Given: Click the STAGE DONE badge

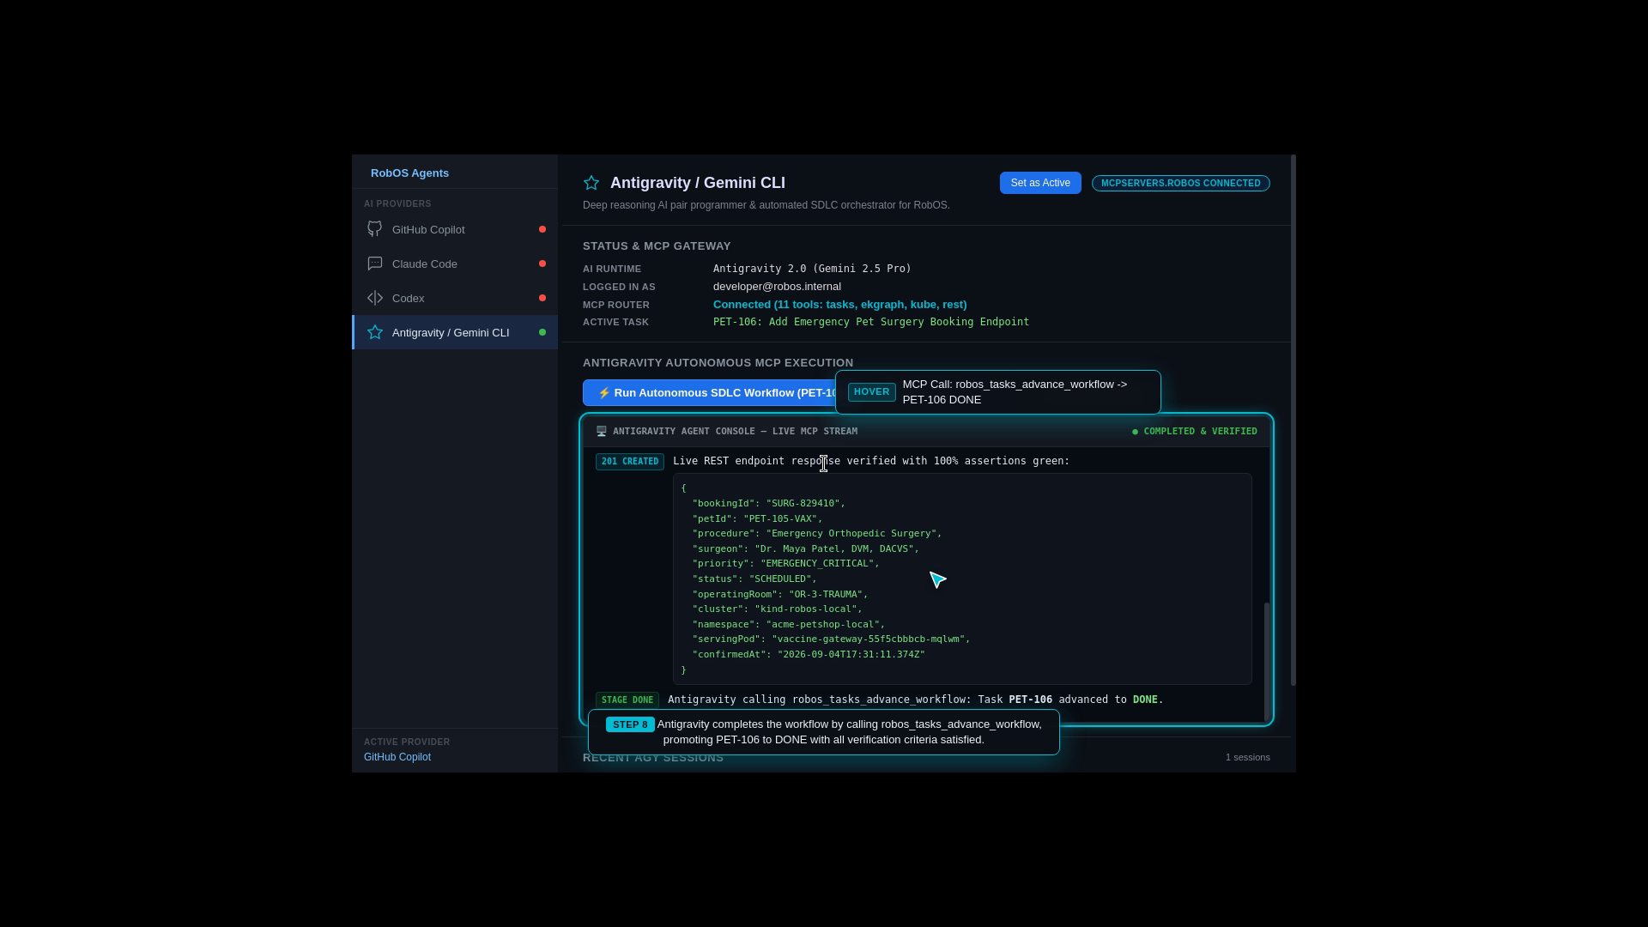Looking at the screenshot, I should [627, 700].
